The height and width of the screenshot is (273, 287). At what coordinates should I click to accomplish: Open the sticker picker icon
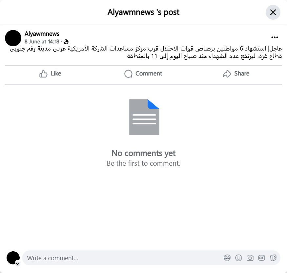(x=273, y=258)
